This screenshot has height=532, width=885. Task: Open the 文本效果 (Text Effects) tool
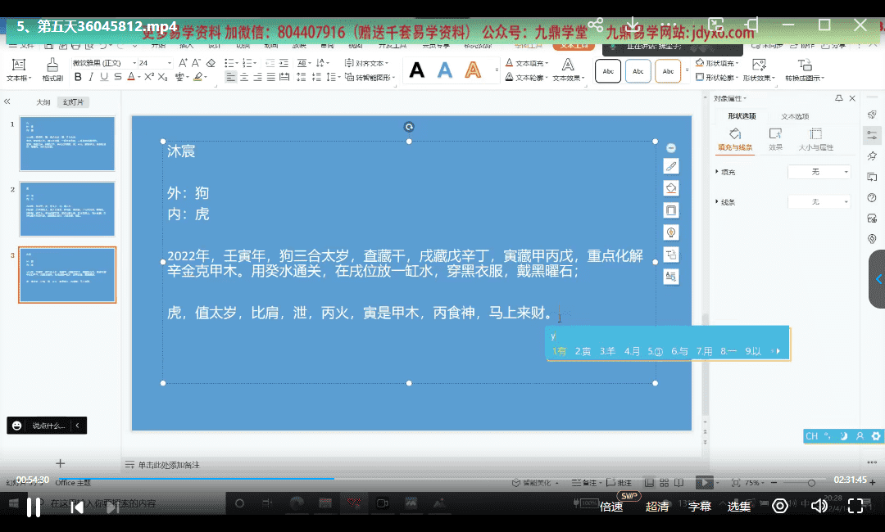tap(567, 70)
